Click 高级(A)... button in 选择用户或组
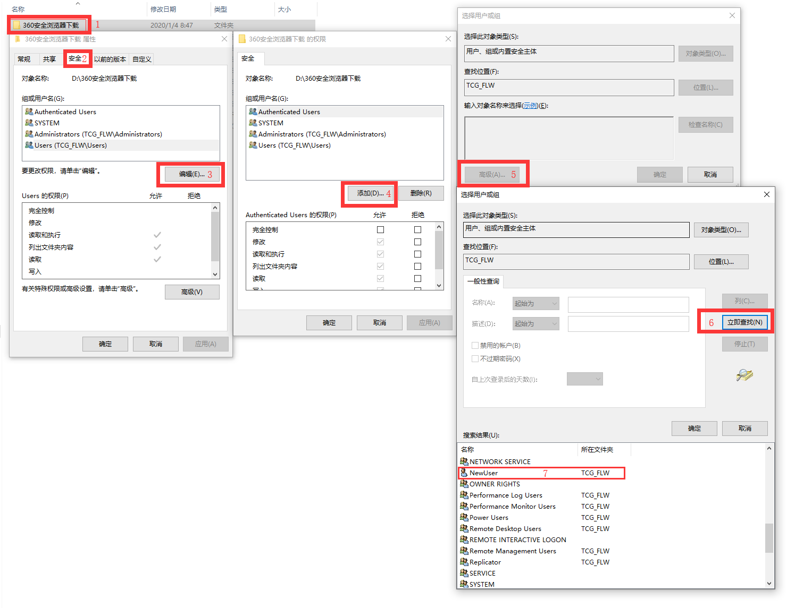Viewport: 795px width, 608px height. click(x=492, y=174)
